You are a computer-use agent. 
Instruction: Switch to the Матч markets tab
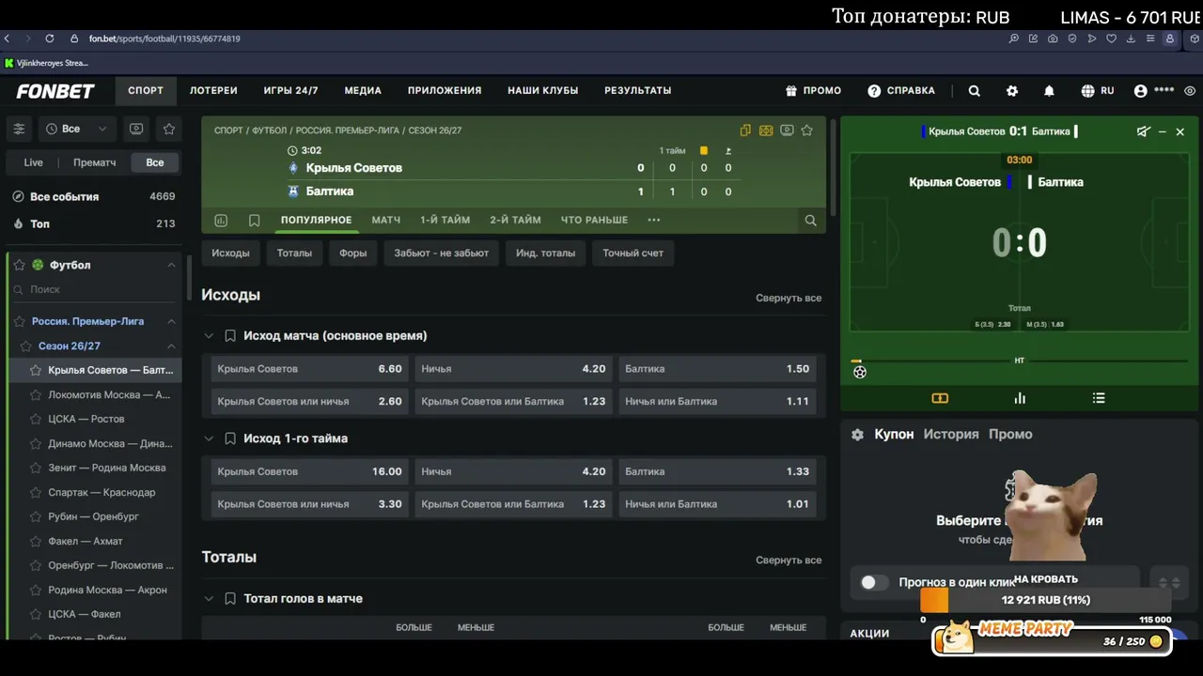[386, 221]
